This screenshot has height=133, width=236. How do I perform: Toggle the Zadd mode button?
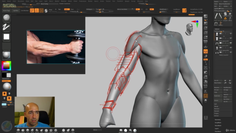[x=67, y=9]
